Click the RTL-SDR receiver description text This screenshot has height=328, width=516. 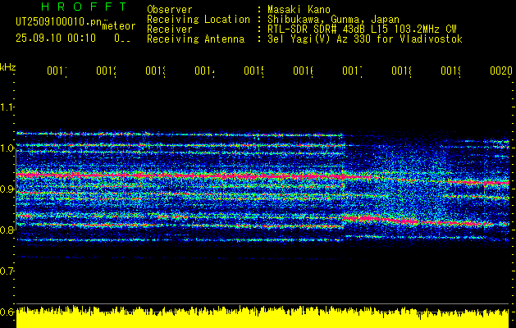pos(362,29)
